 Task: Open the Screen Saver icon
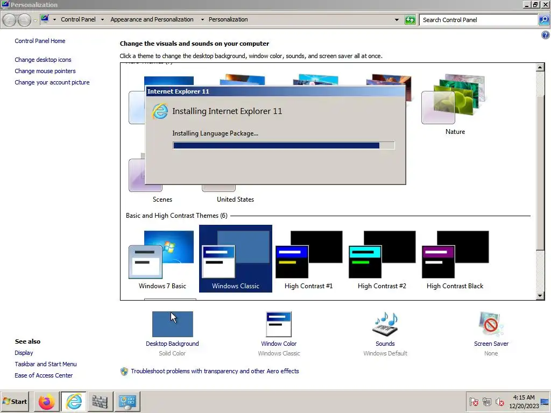point(491,324)
